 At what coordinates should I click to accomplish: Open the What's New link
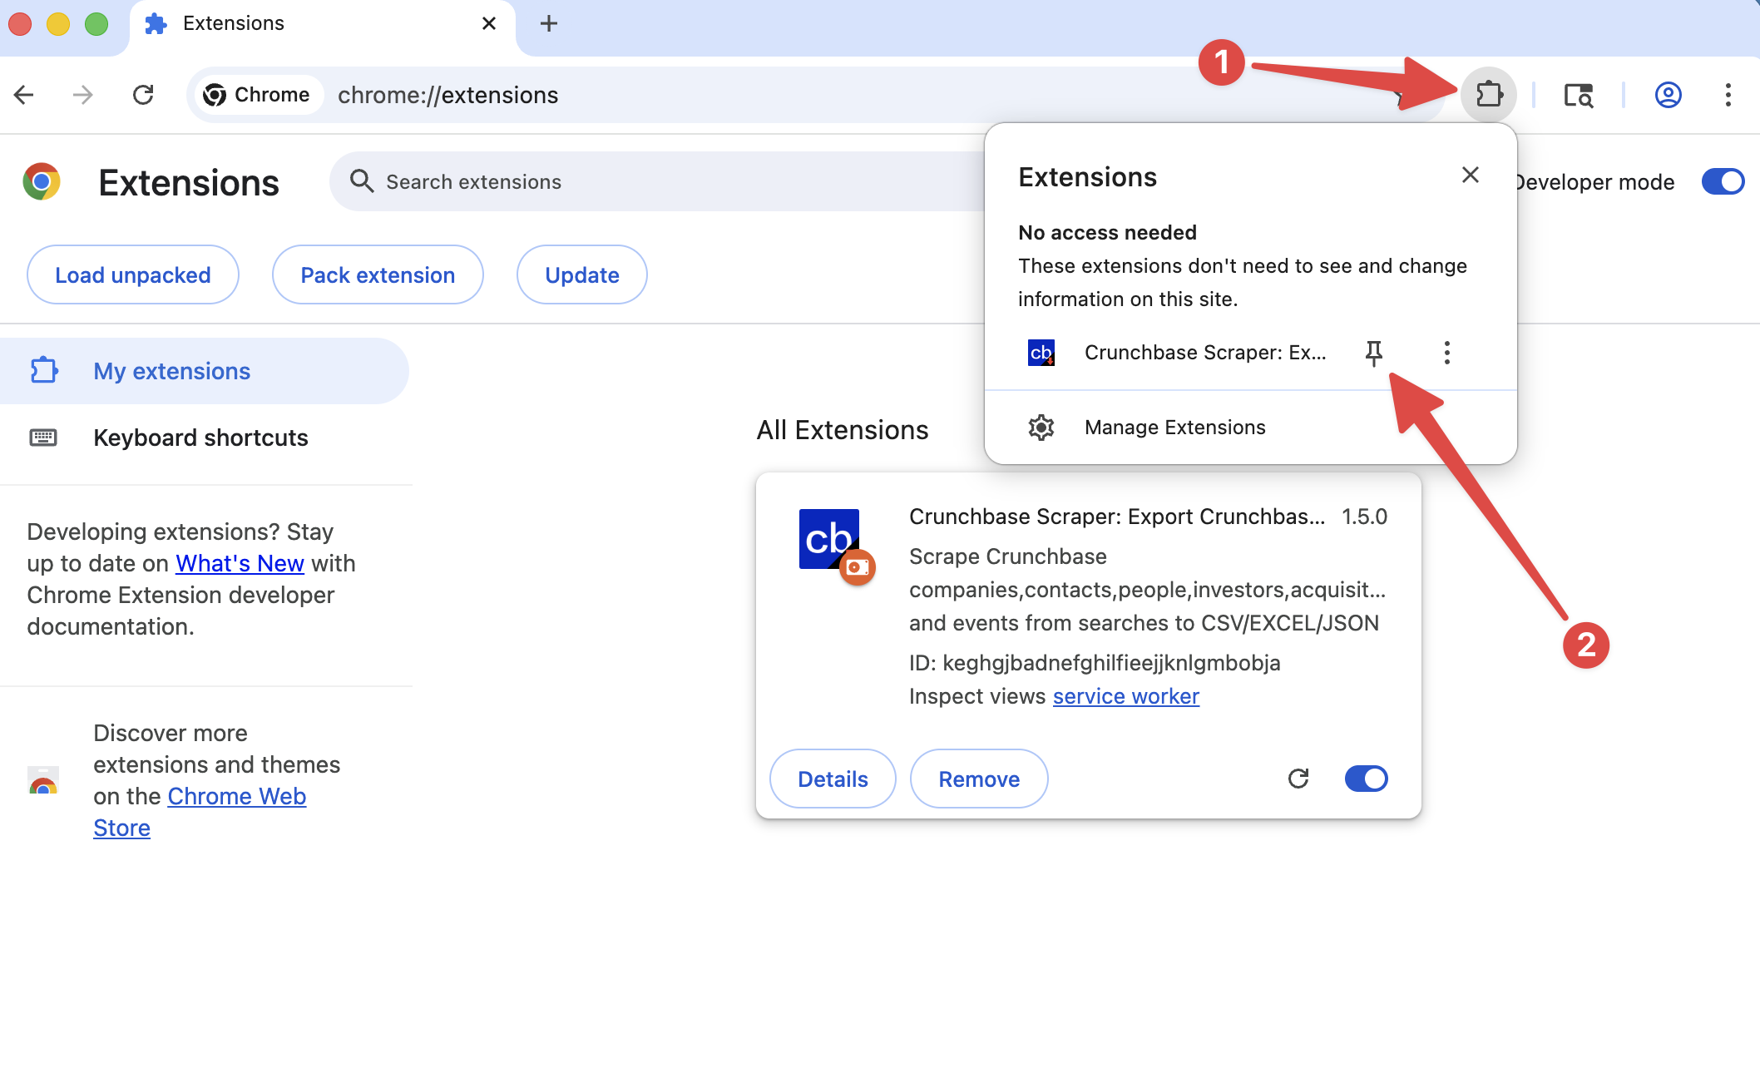240,563
